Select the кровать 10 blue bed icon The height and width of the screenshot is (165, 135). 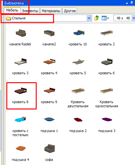pyautogui.click(x=78, y=37)
